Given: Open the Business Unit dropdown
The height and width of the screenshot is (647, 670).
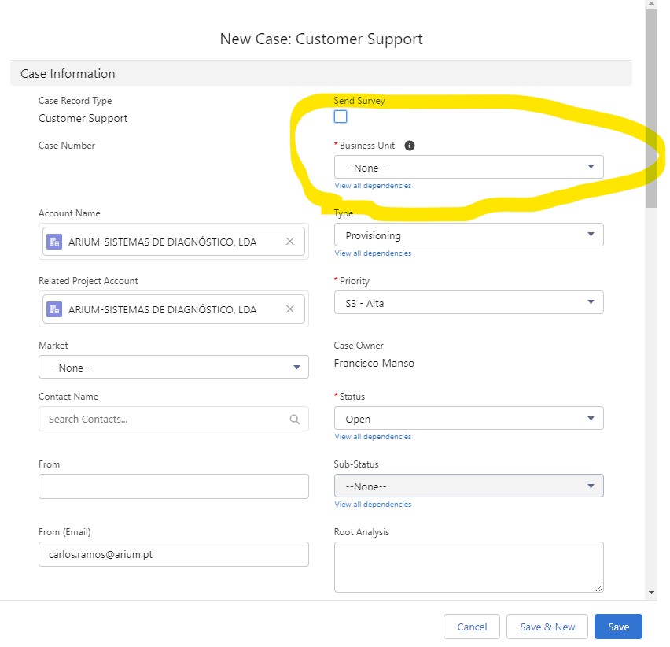Looking at the screenshot, I should tap(469, 167).
